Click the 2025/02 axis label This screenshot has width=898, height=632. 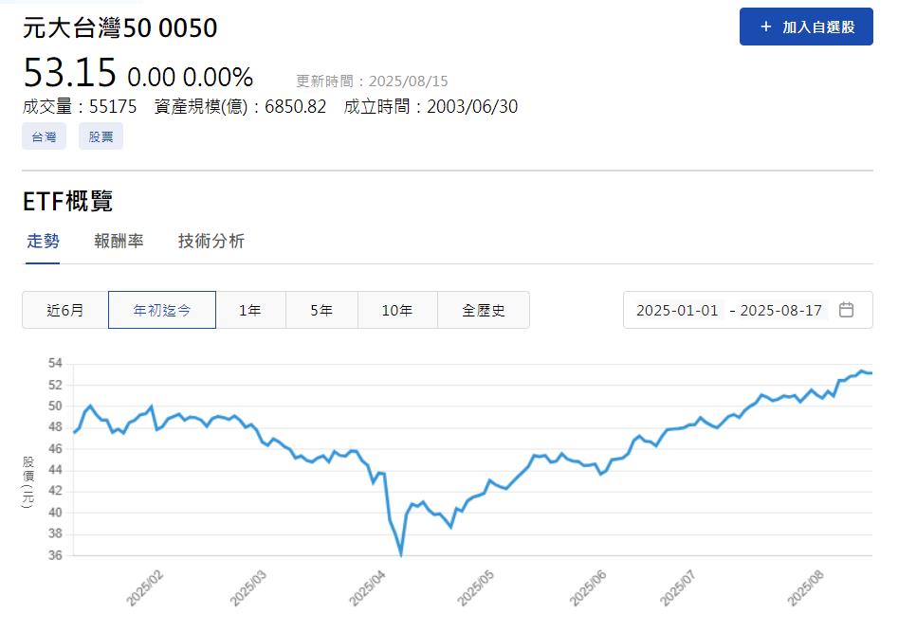145,587
